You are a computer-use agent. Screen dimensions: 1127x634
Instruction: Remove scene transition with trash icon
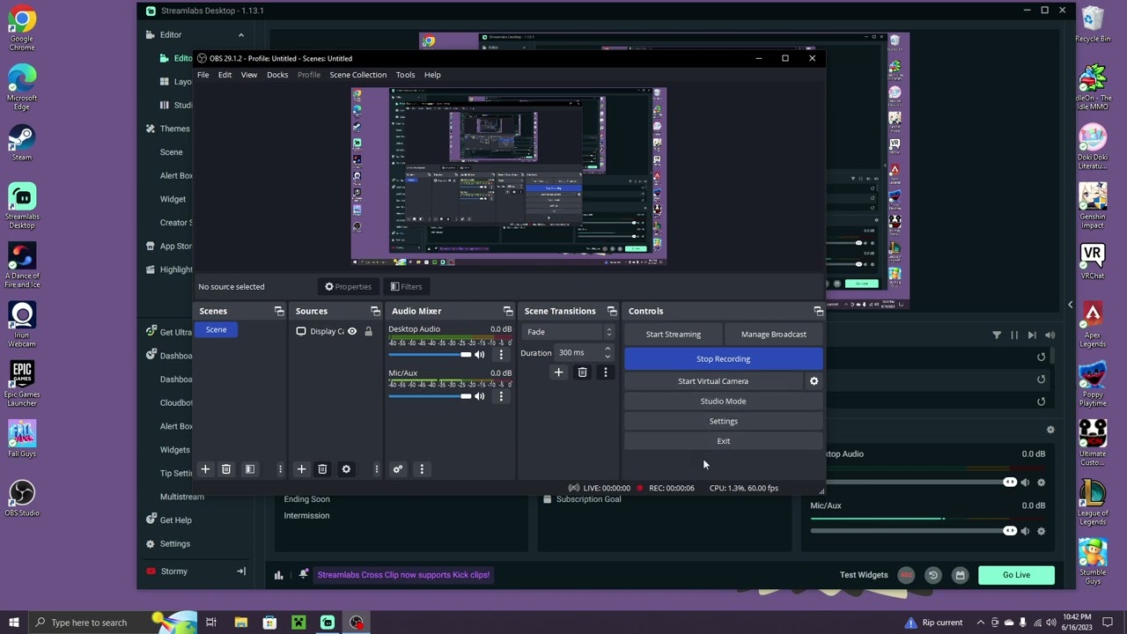pyautogui.click(x=582, y=372)
